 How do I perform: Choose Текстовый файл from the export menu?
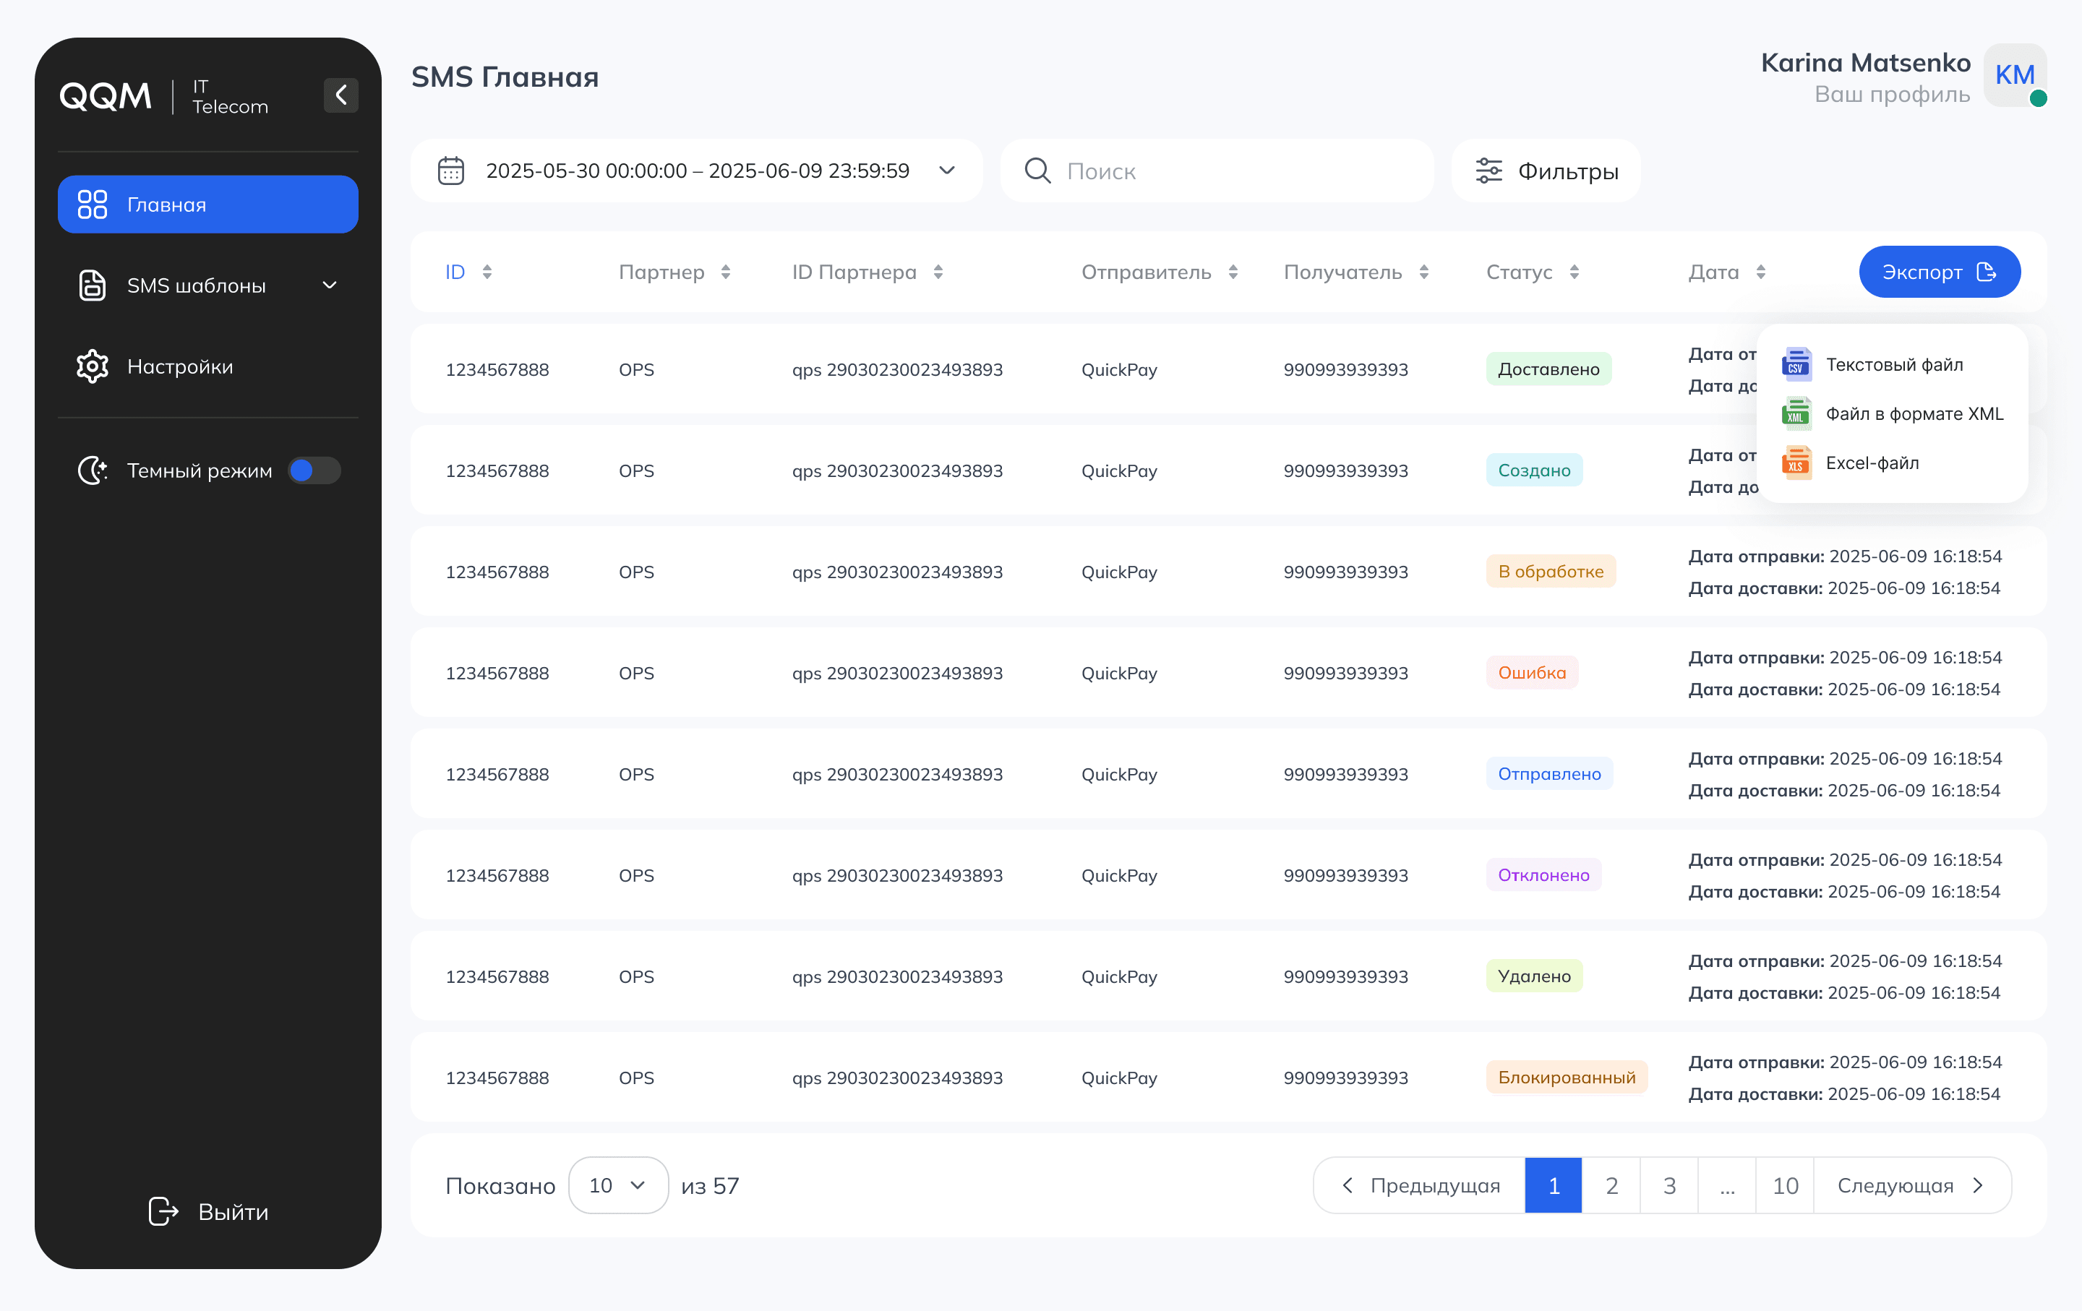pos(1894,364)
